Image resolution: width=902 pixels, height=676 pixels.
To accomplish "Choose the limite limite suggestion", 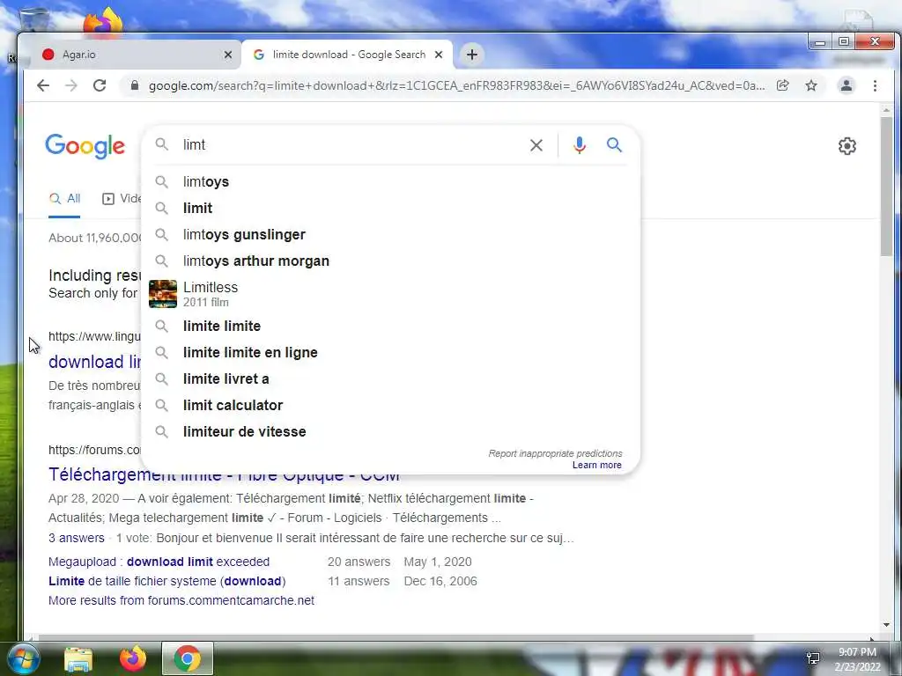I will coord(390,326).
